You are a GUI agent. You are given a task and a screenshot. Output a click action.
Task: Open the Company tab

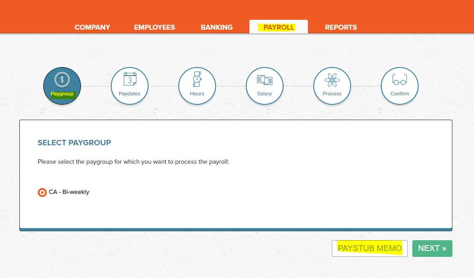point(92,27)
